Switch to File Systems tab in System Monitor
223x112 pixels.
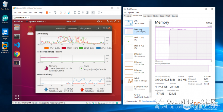(85, 29)
